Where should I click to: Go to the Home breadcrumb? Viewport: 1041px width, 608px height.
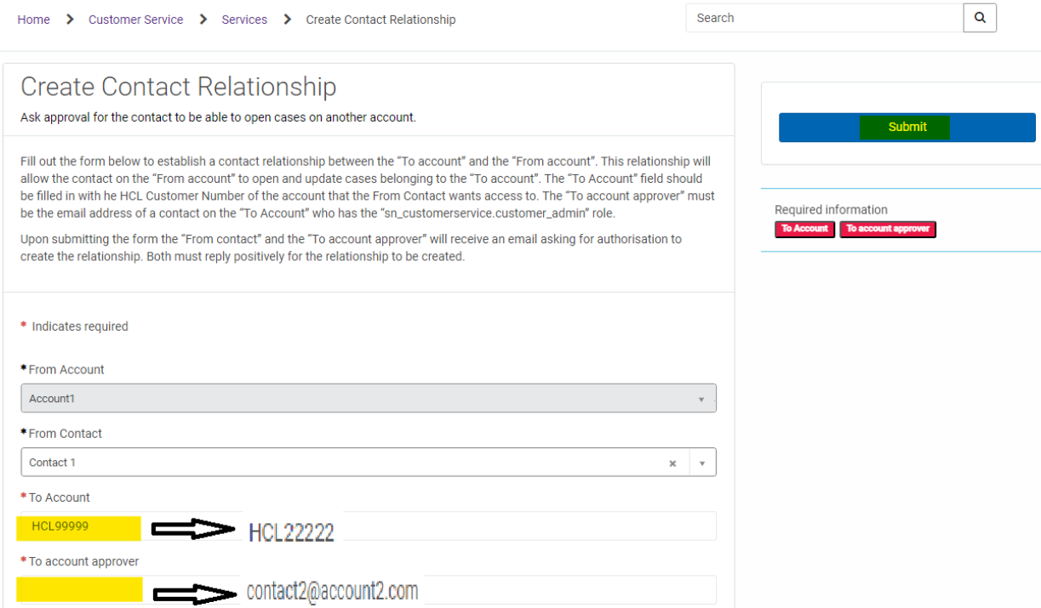[33, 20]
